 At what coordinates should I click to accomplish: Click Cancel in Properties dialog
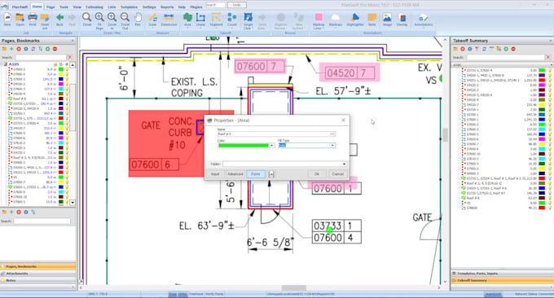(338, 173)
